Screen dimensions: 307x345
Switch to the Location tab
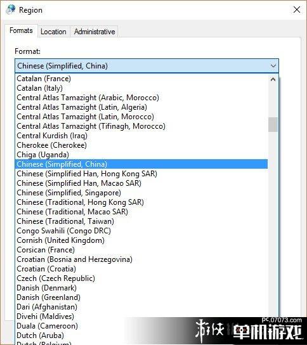click(53, 32)
